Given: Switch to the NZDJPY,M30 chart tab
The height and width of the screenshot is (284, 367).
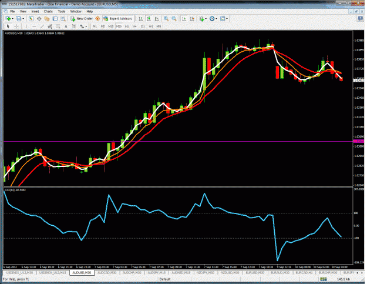Looking at the screenshot, I should tap(206, 273).
